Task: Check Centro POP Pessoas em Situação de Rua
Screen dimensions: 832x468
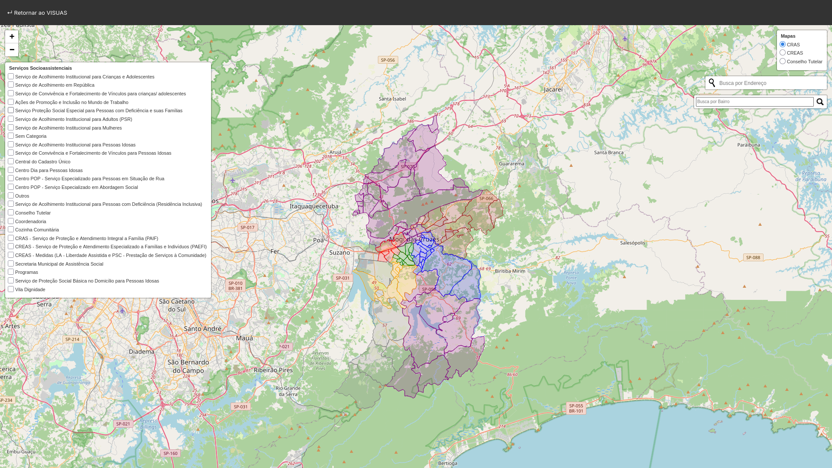Action: 11,178
